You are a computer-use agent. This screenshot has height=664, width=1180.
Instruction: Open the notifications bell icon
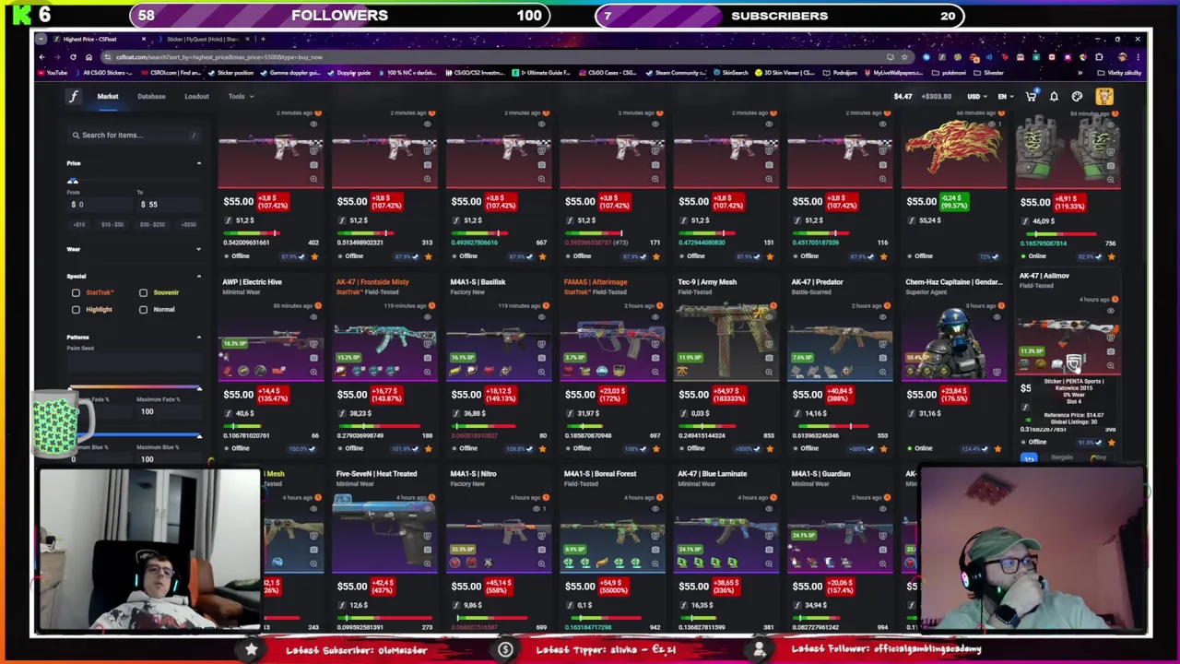pos(1054,96)
